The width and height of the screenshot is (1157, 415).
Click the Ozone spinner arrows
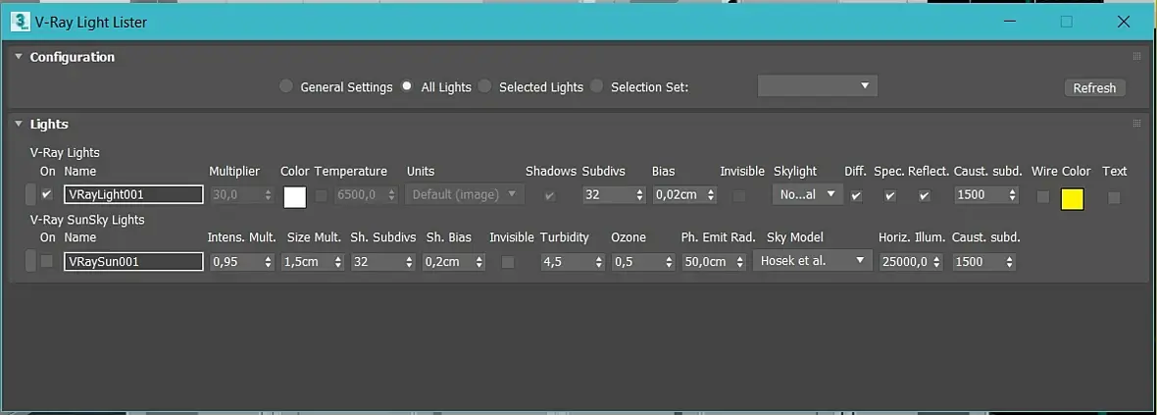[x=670, y=261]
